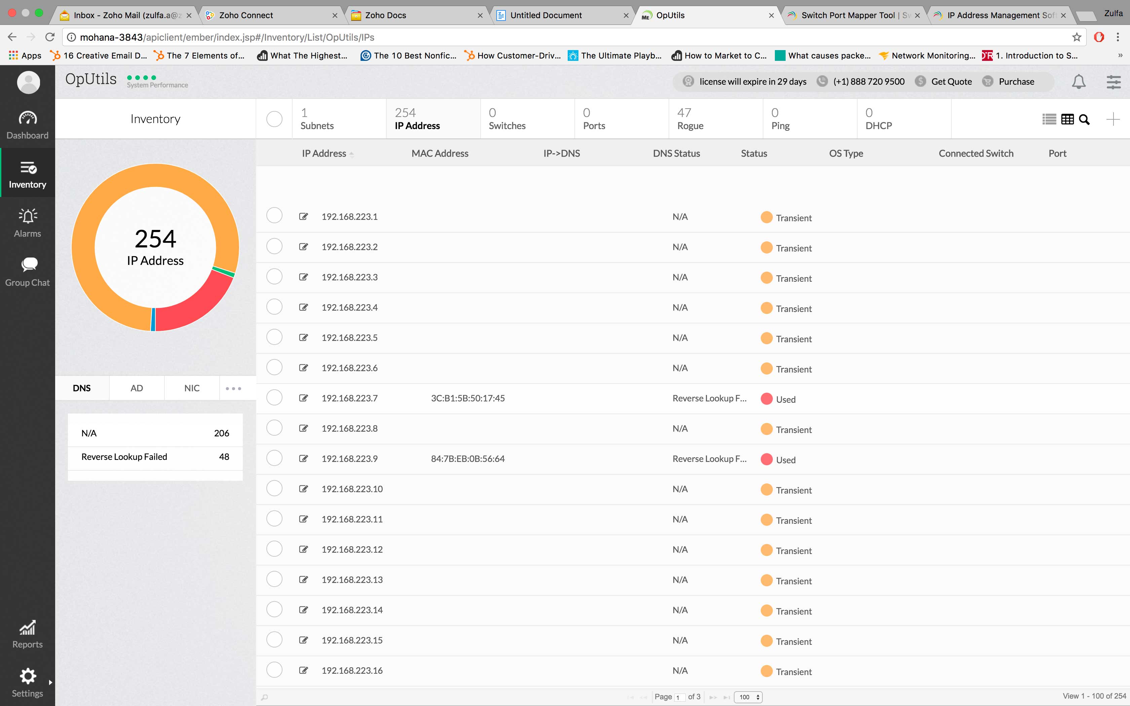Viewport: 1130px width, 706px height.
Task: Switch to the AD tab
Action: pyautogui.click(x=137, y=388)
